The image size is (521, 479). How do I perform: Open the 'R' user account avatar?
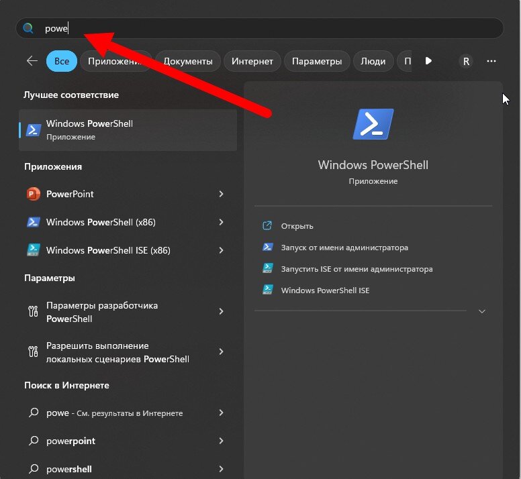click(x=466, y=61)
